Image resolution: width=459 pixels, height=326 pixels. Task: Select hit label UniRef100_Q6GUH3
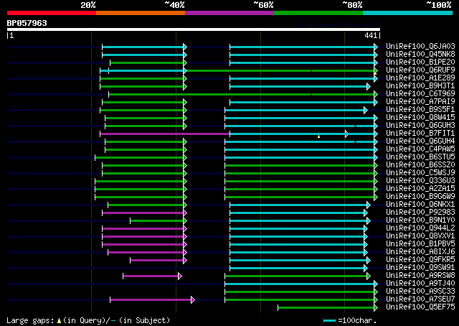coord(420,125)
